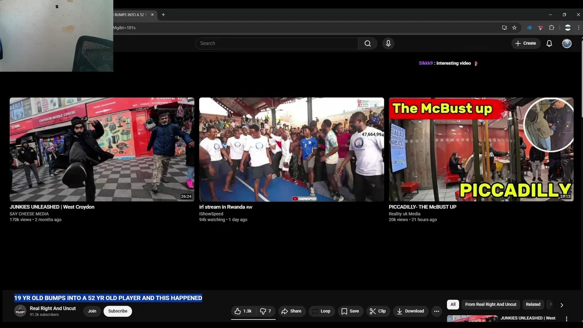Screen dimensions: 583x328
Task: Select the All filter chip
Action: click(453, 304)
